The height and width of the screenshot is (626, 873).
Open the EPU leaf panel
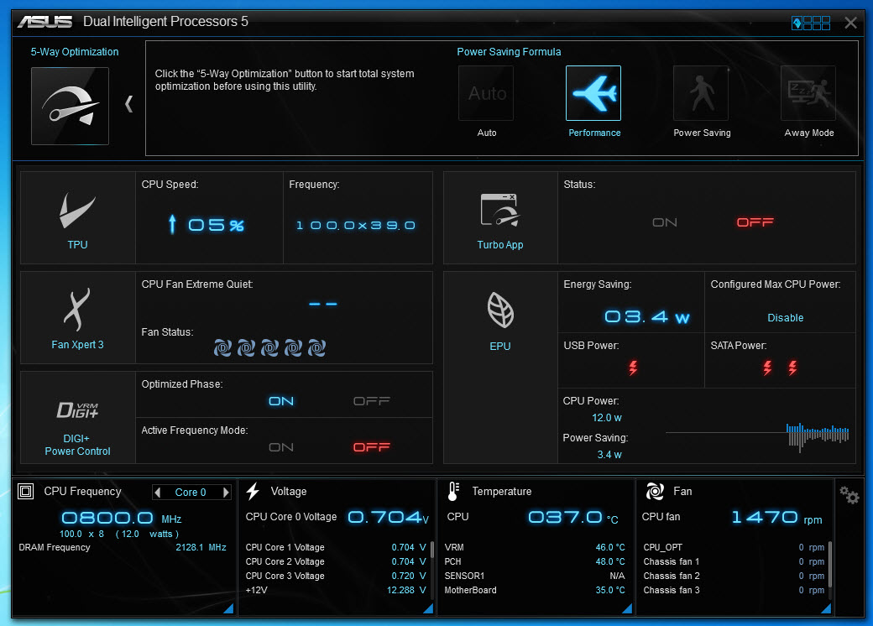pos(500,368)
